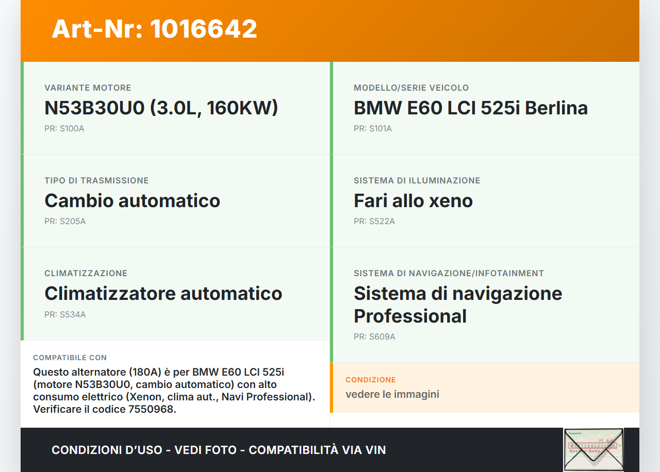Open the Sistema di navigazione Professional card
This screenshot has width=660, height=472.
click(457, 305)
